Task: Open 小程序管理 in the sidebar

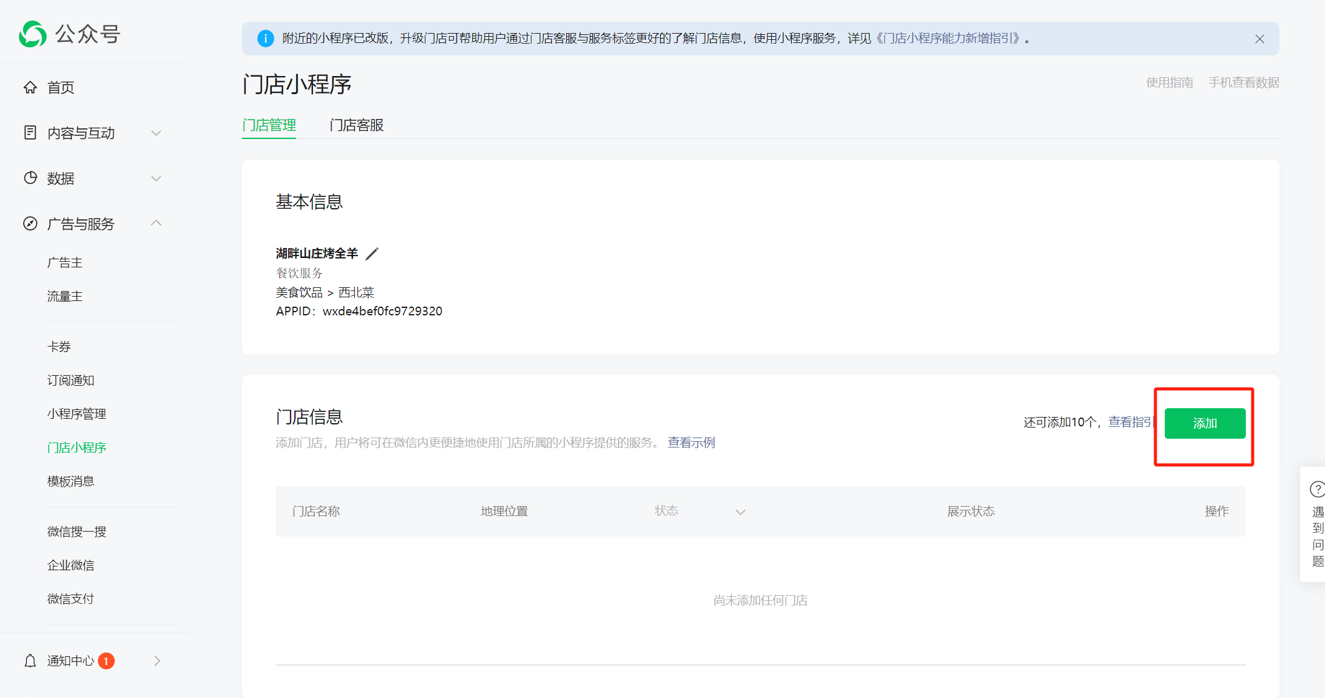Action: (77, 414)
